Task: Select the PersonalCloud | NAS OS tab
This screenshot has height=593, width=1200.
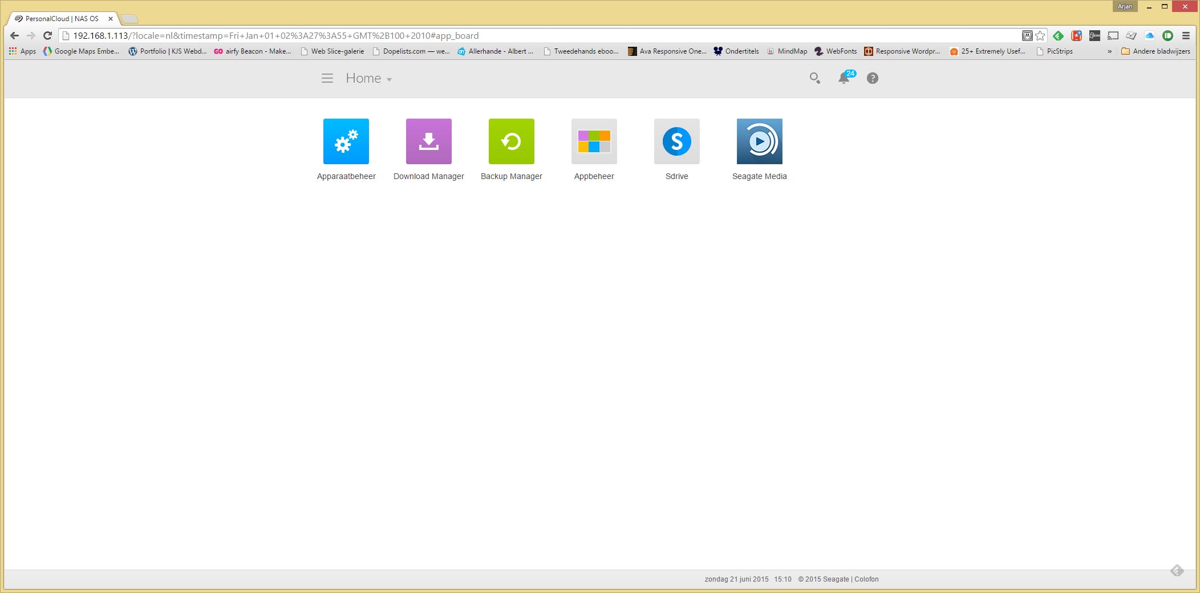Action: (x=62, y=19)
